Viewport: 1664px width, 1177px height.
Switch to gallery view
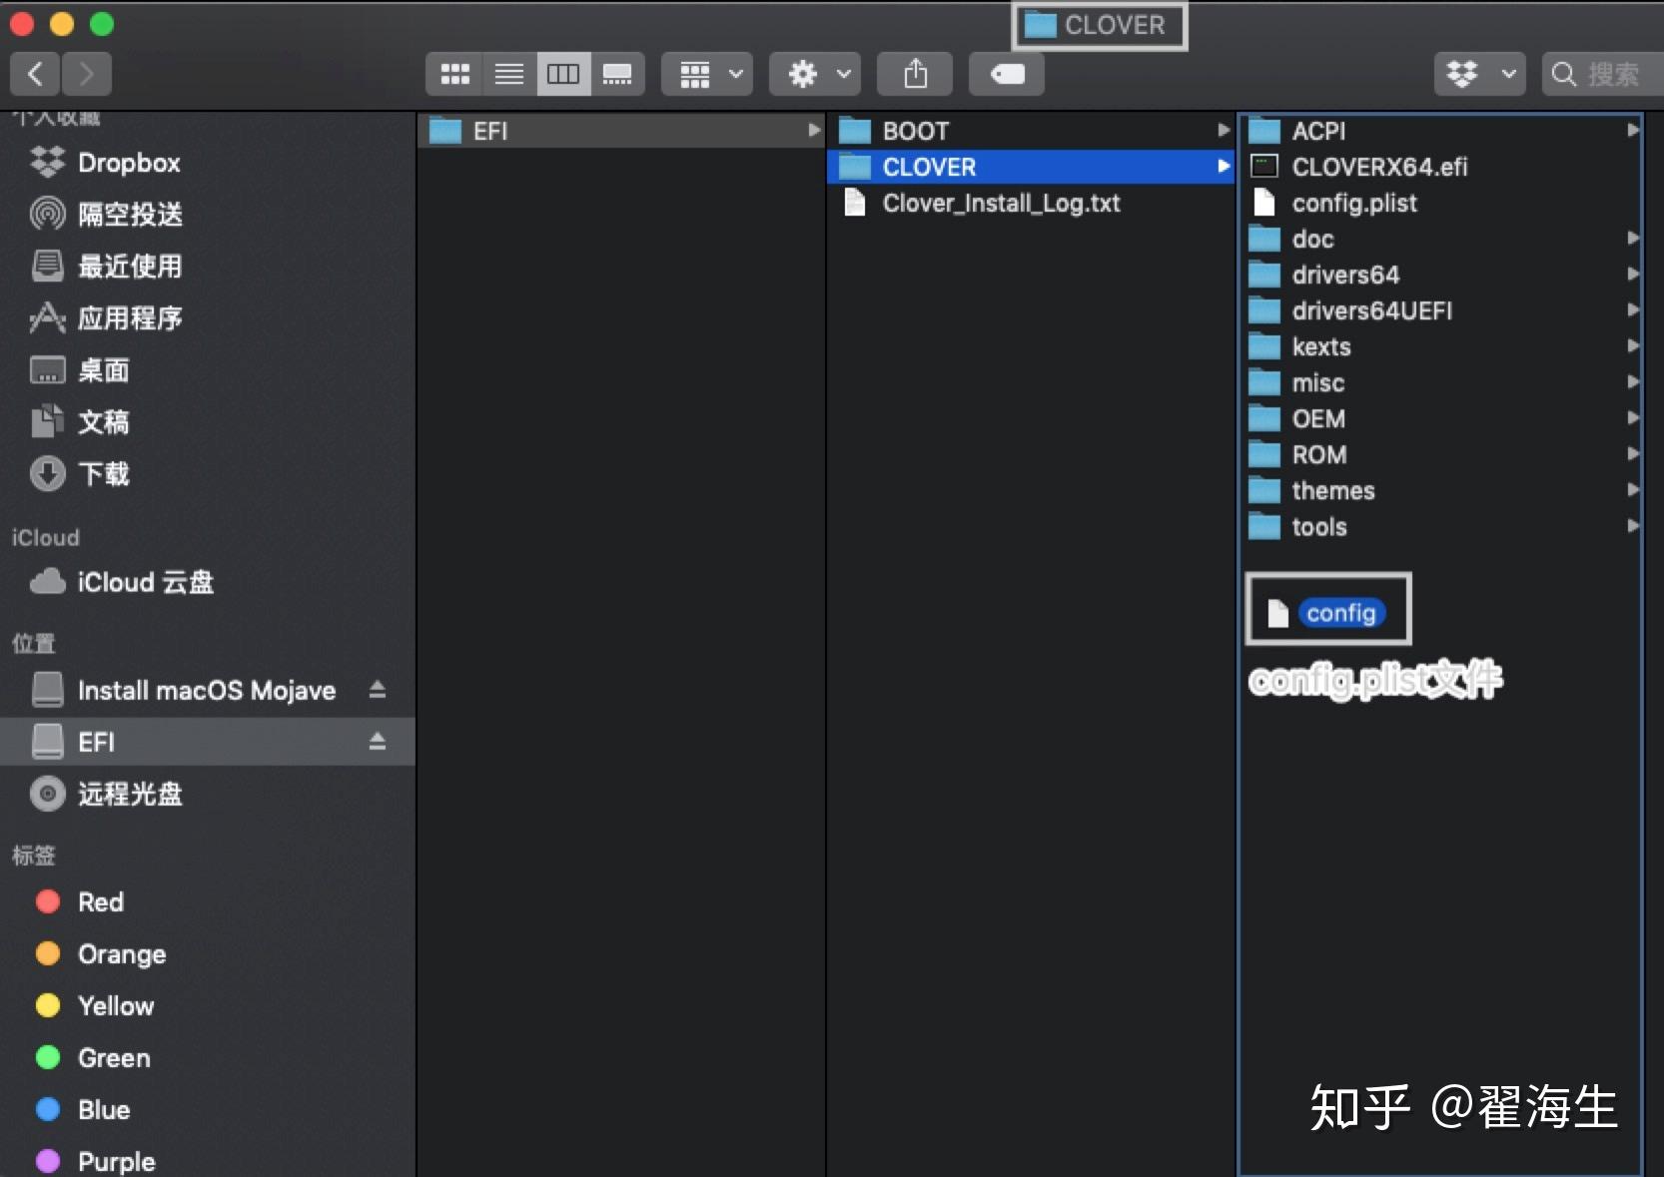(x=617, y=74)
